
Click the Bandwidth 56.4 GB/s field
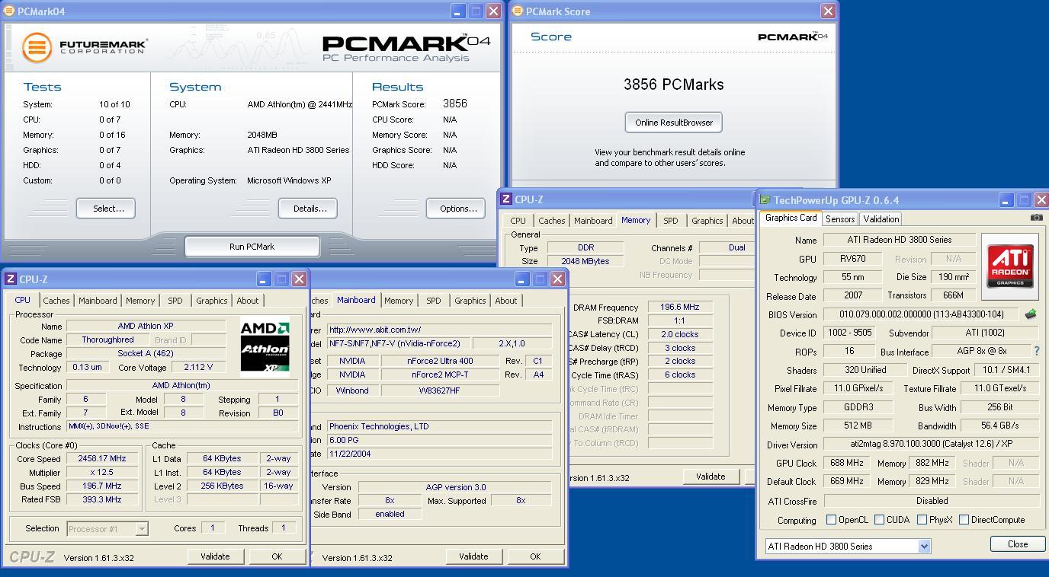click(999, 426)
